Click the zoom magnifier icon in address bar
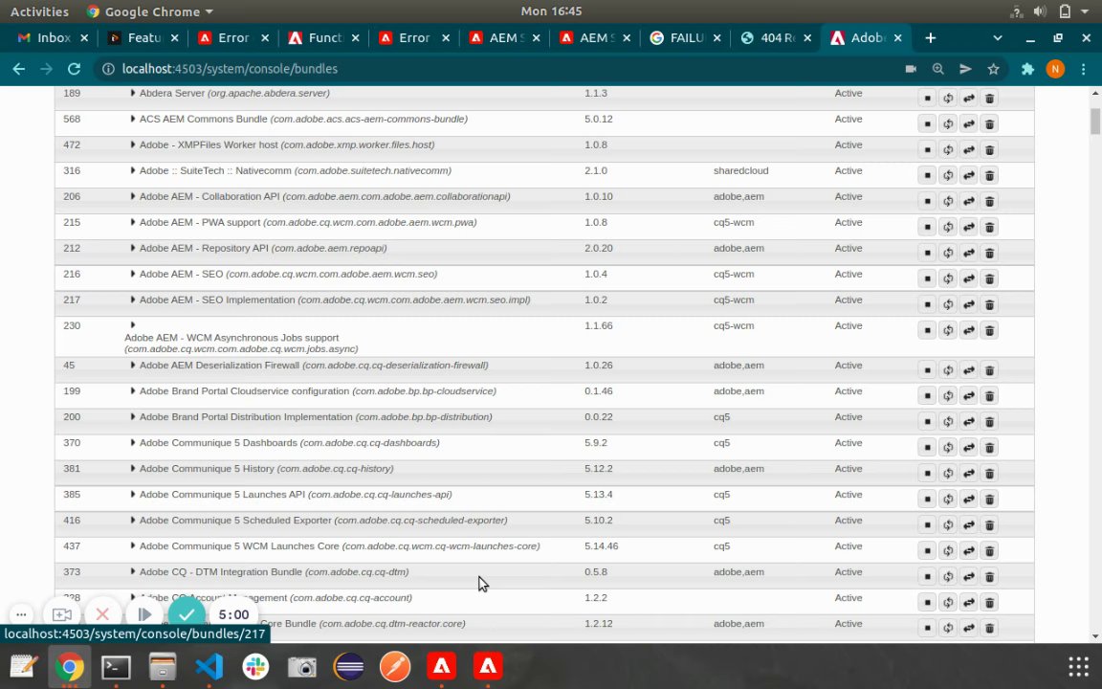The width and height of the screenshot is (1102, 689). click(938, 69)
